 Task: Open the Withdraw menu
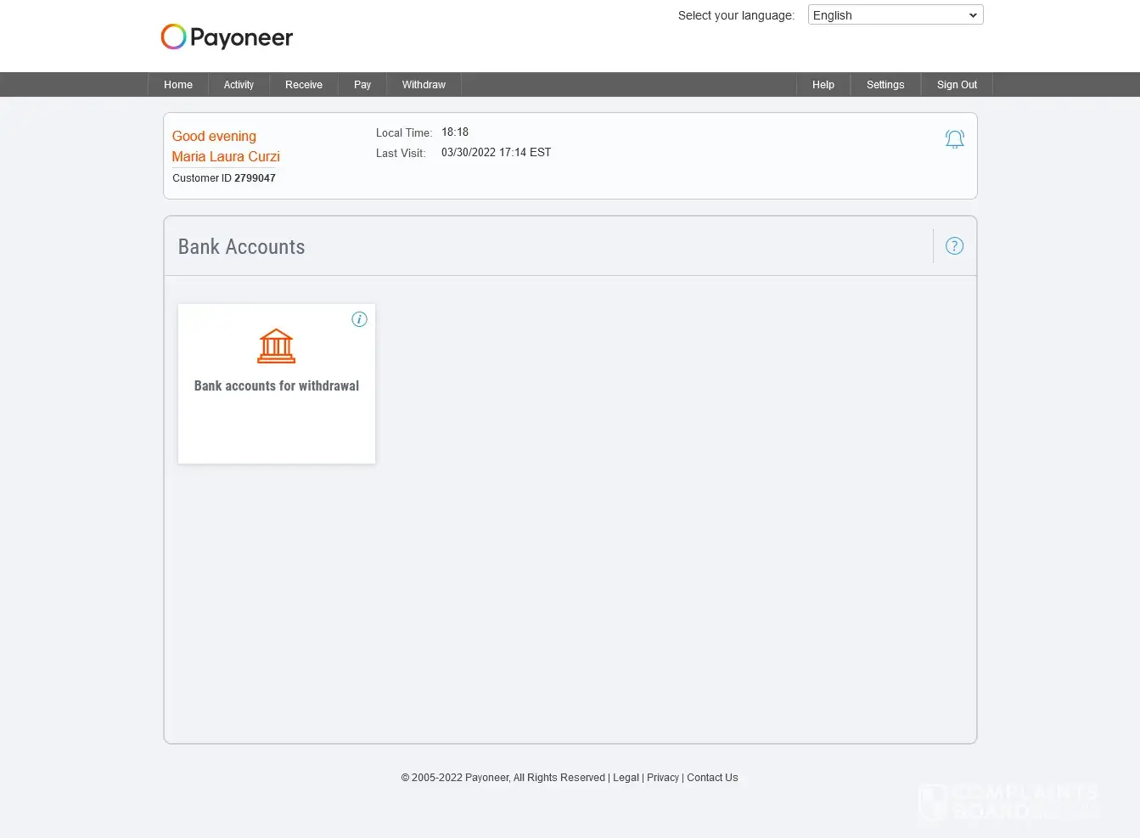424,85
